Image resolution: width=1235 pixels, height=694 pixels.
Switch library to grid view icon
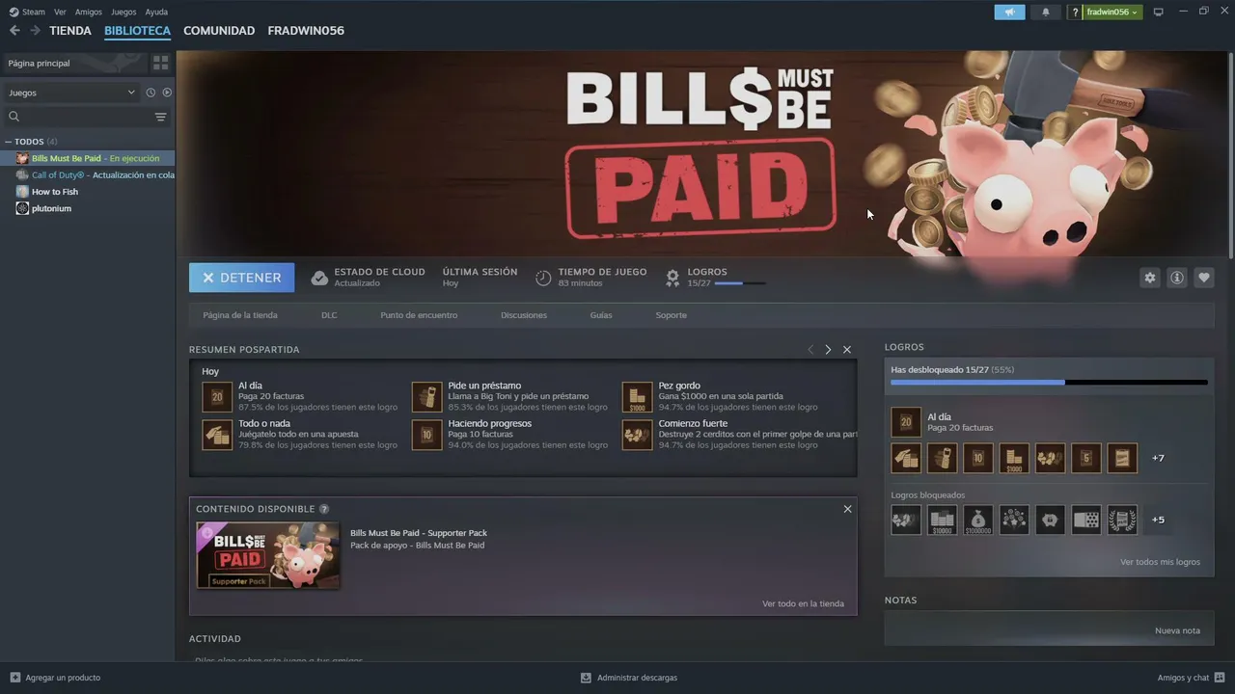(x=160, y=63)
